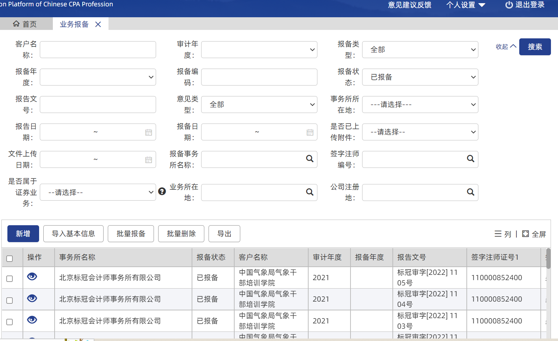
Task: Toggle 全屏 fullscreen table view
Action: (534, 234)
